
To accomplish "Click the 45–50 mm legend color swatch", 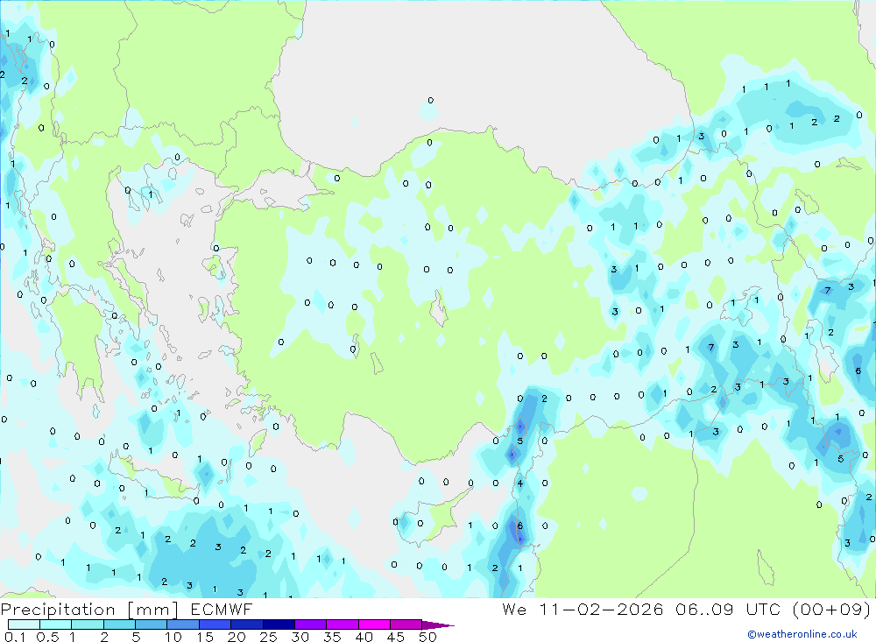I will tap(406, 624).
